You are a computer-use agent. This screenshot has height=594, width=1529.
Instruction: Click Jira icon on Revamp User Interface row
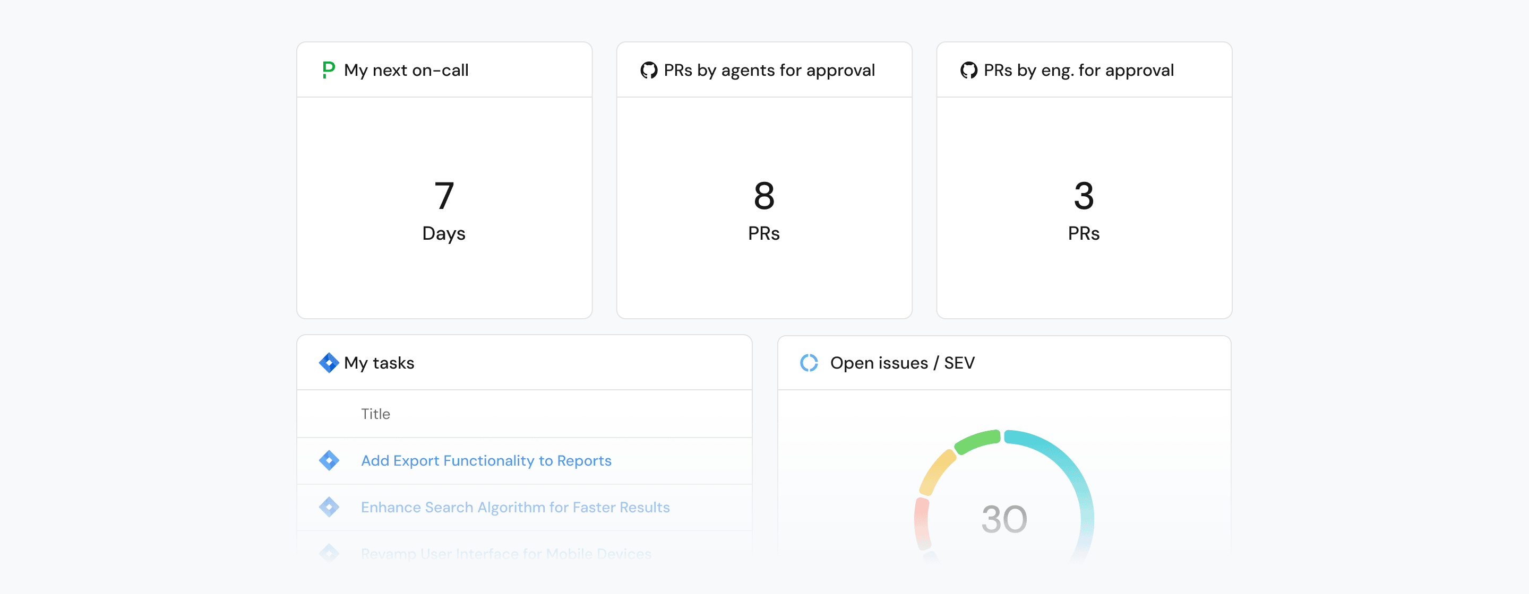329,553
